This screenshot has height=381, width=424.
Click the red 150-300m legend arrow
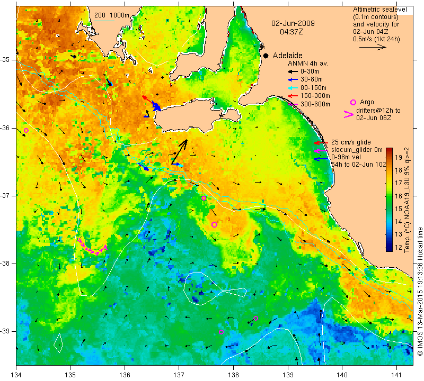pos(293,96)
